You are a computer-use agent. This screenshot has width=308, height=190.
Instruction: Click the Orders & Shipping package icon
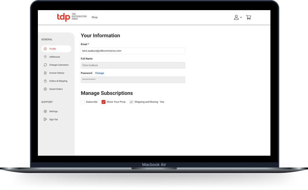coord(45,81)
